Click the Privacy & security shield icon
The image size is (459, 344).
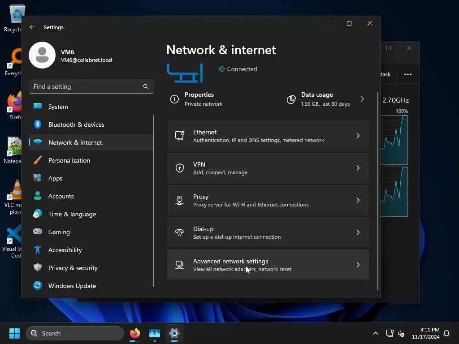(x=38, y=267)
